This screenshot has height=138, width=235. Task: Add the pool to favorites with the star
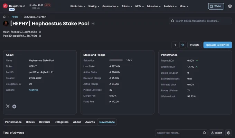183,45
